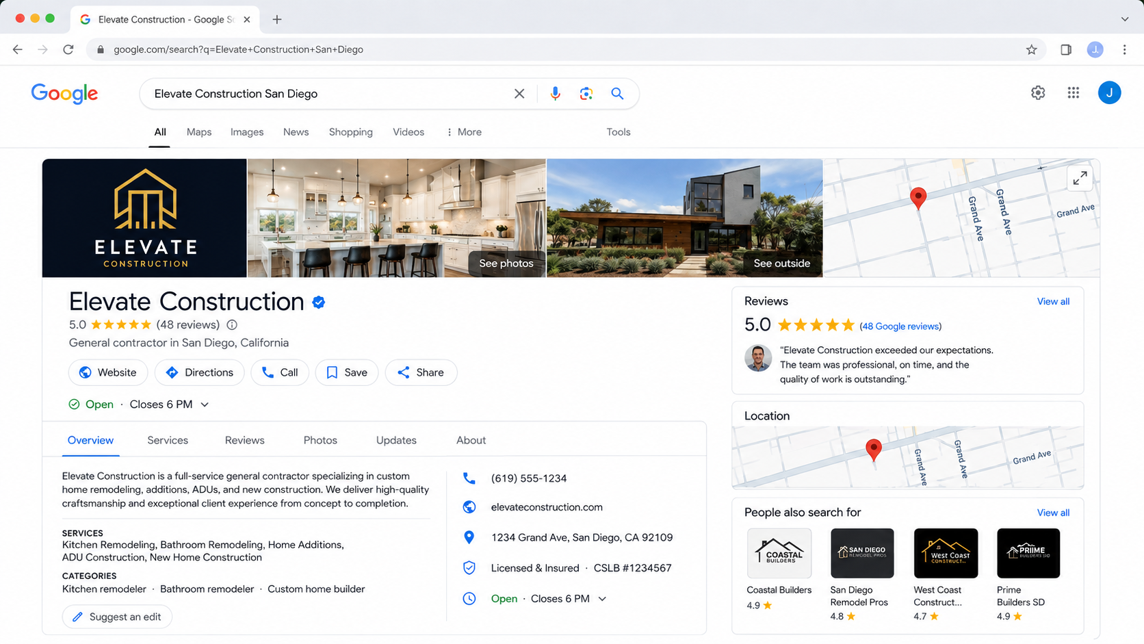The height and width of the screenshot is (644, 1144).
Task: Click the Google logo
Action: tap(64, 94)
